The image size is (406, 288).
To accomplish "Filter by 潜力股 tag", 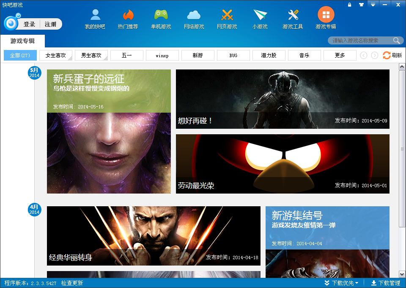I will [x=269, y=55].
